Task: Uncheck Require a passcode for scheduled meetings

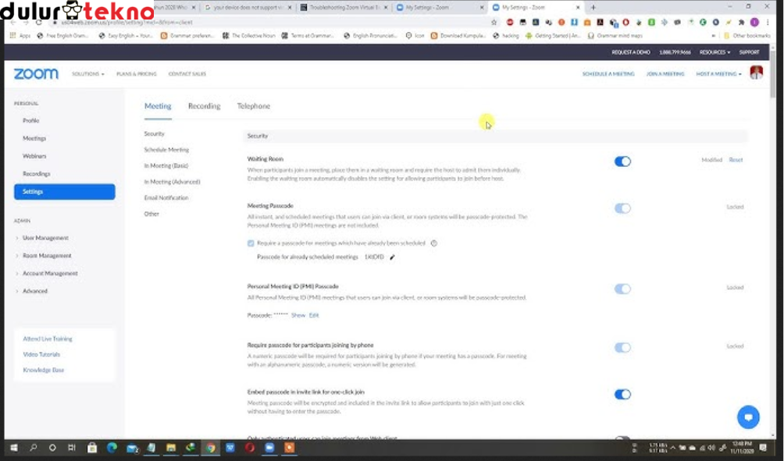Action: click(x=251, y=243)
